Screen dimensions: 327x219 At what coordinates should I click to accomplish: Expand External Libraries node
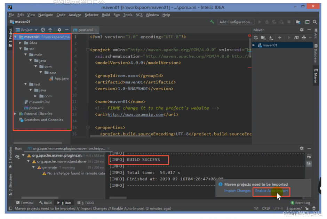(x=15, y=114)
